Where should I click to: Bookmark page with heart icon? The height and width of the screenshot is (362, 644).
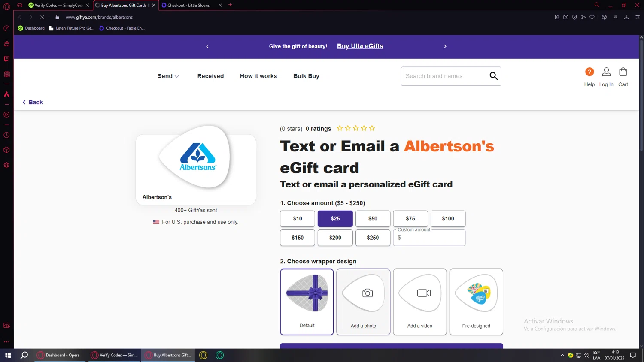point(592,17)
